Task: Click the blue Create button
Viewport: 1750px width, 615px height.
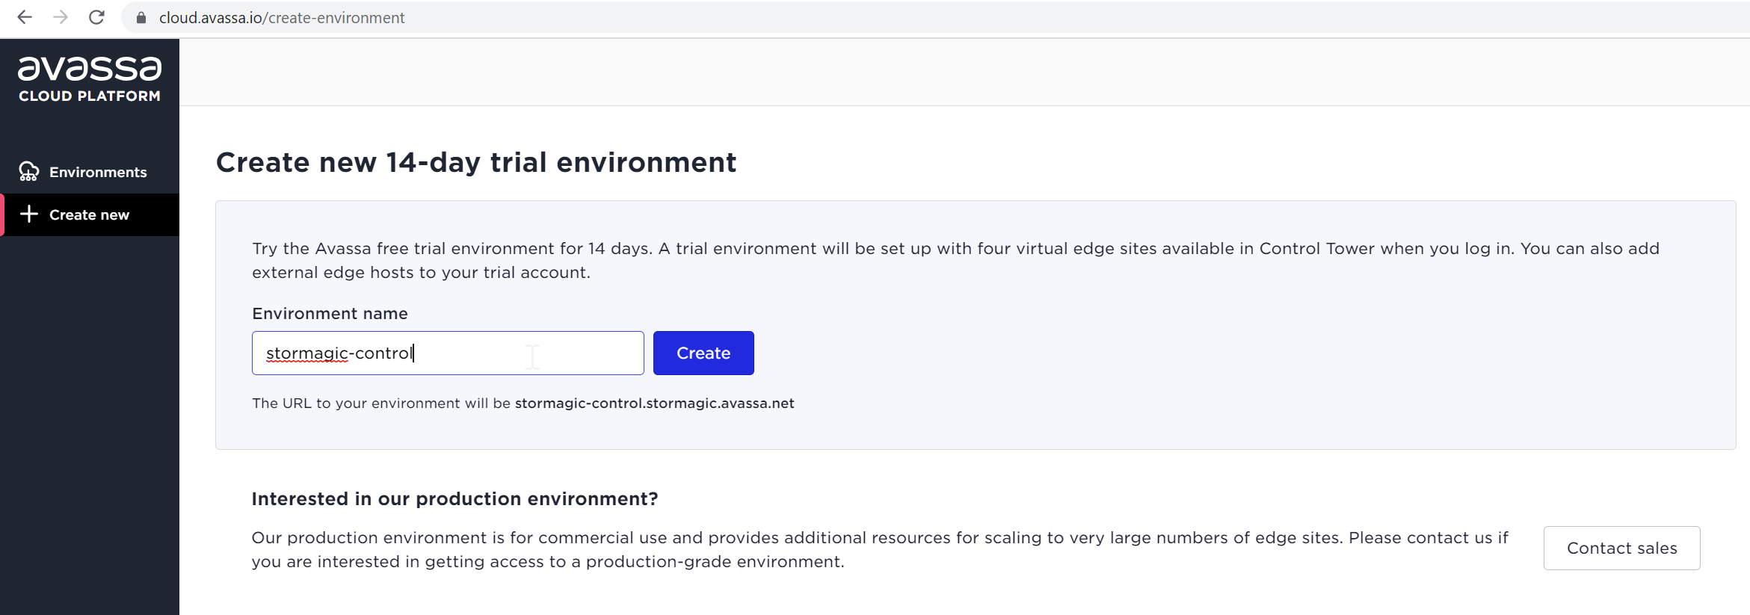Action: (703, 353)
